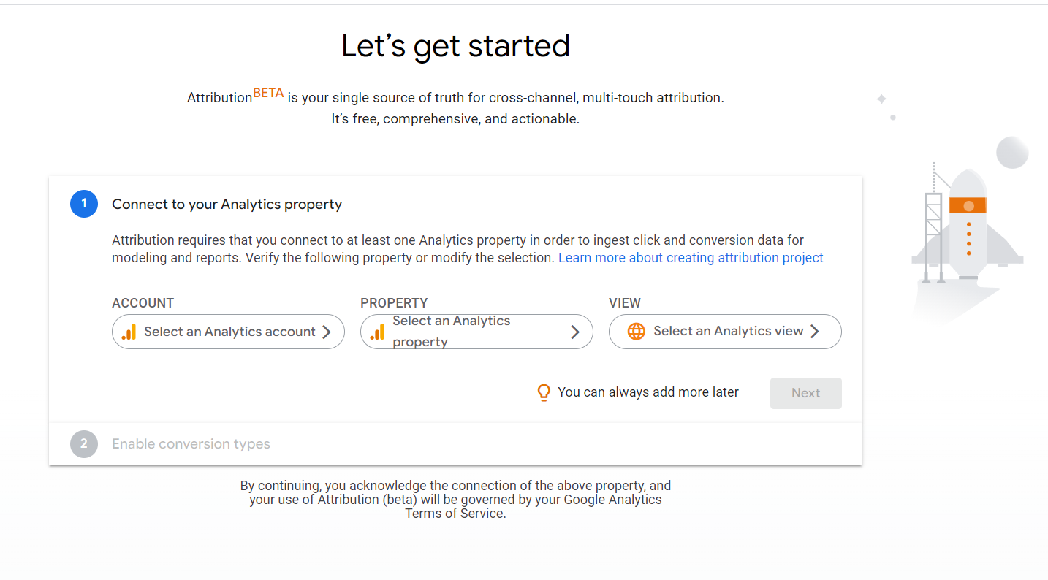Open the Select an Analytics property dropdown

[476, 332]
